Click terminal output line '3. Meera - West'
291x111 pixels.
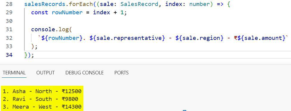[x=42, y=107]
